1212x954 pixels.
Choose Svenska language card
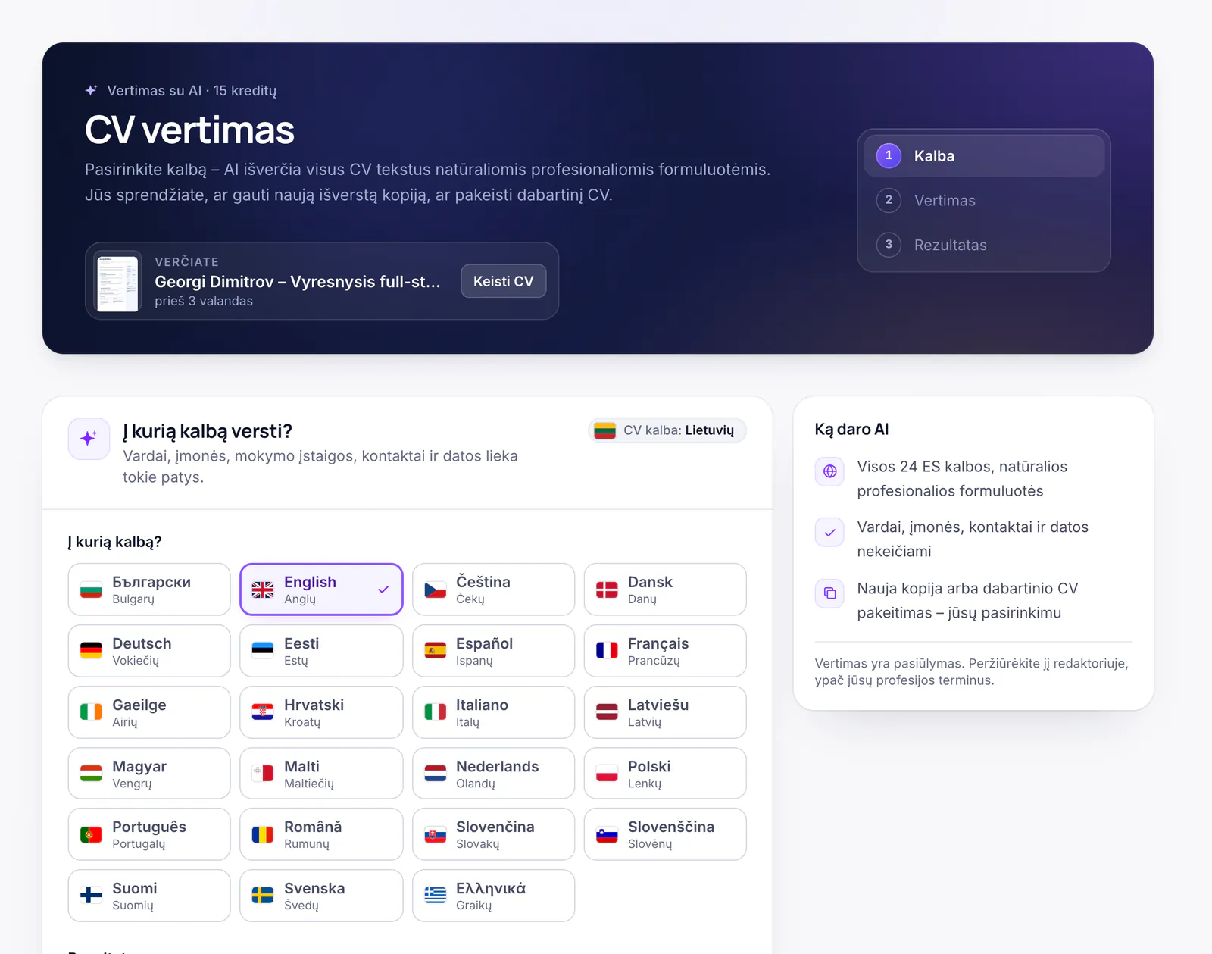pyautogui.click(x=321, y=896)
